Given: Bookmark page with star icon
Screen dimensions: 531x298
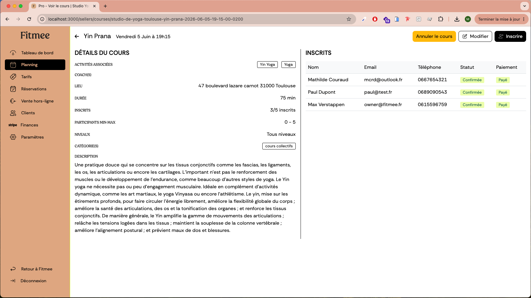Looking at the screenshot, I should coord(349,19).
